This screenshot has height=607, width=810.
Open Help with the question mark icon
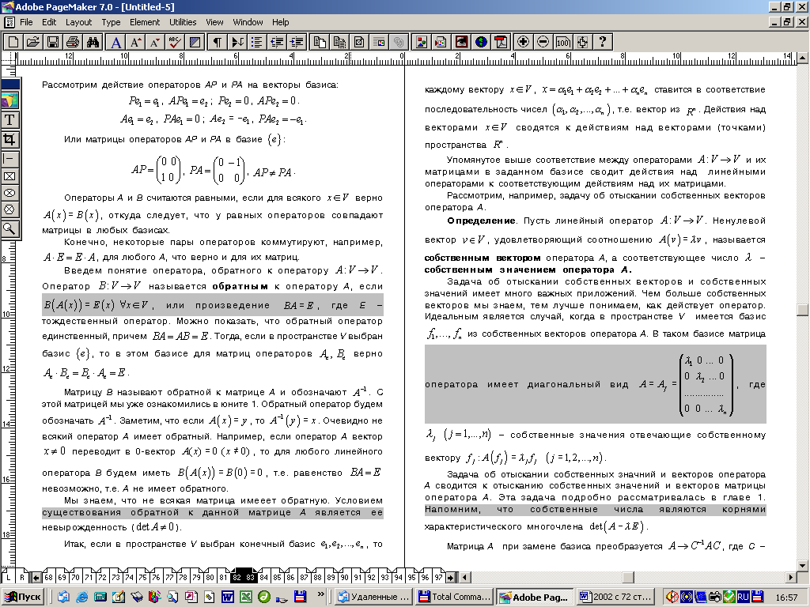click(602, 42)
